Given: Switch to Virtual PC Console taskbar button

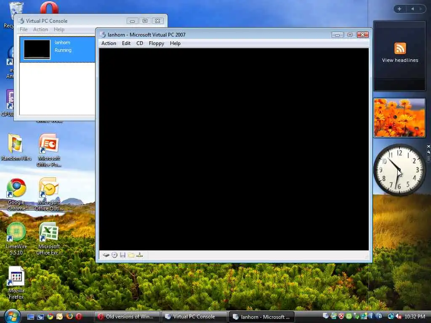Looking at the screenshot, I should (x=194, y=317).
